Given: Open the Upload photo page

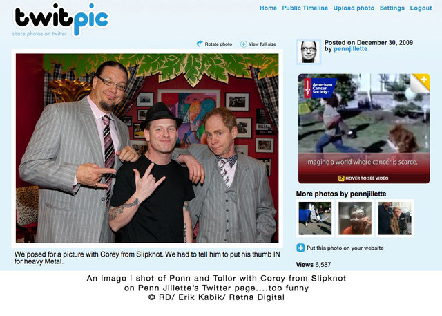Looking at the screenshot, I should (354, 8).
